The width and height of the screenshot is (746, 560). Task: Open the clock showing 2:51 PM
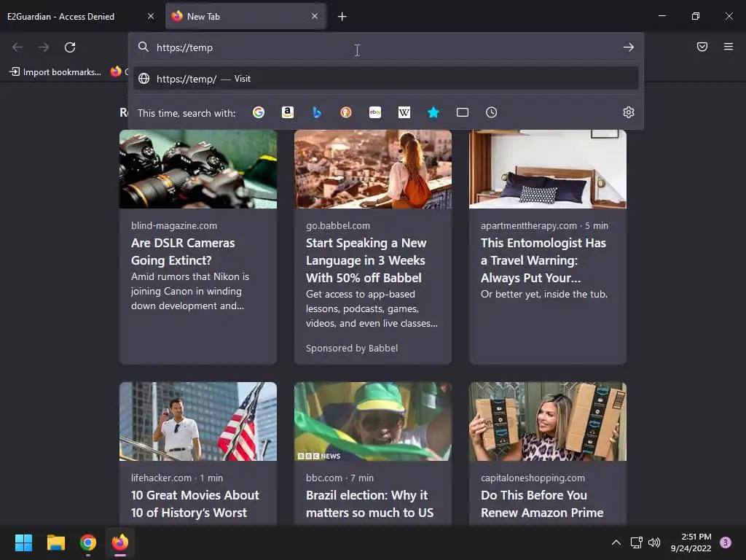691,542
